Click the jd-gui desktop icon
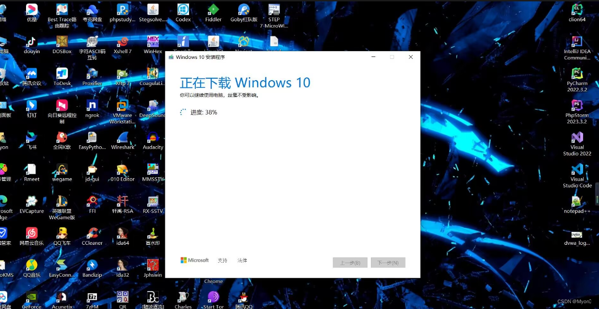599x309 pixels. pyautogui.click(x=92, y=172)
